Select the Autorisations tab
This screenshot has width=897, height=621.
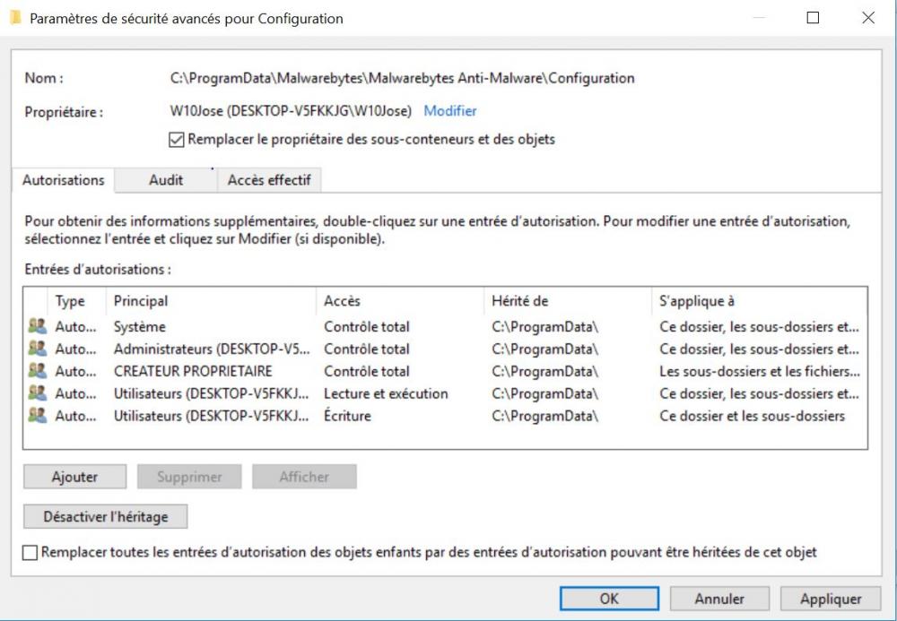[63, 180]
